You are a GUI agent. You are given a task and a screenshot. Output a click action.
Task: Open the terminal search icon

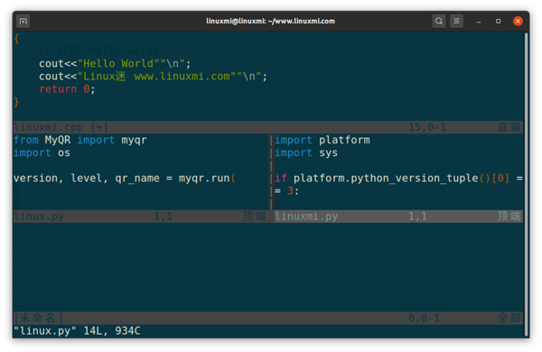coord(439,22)
